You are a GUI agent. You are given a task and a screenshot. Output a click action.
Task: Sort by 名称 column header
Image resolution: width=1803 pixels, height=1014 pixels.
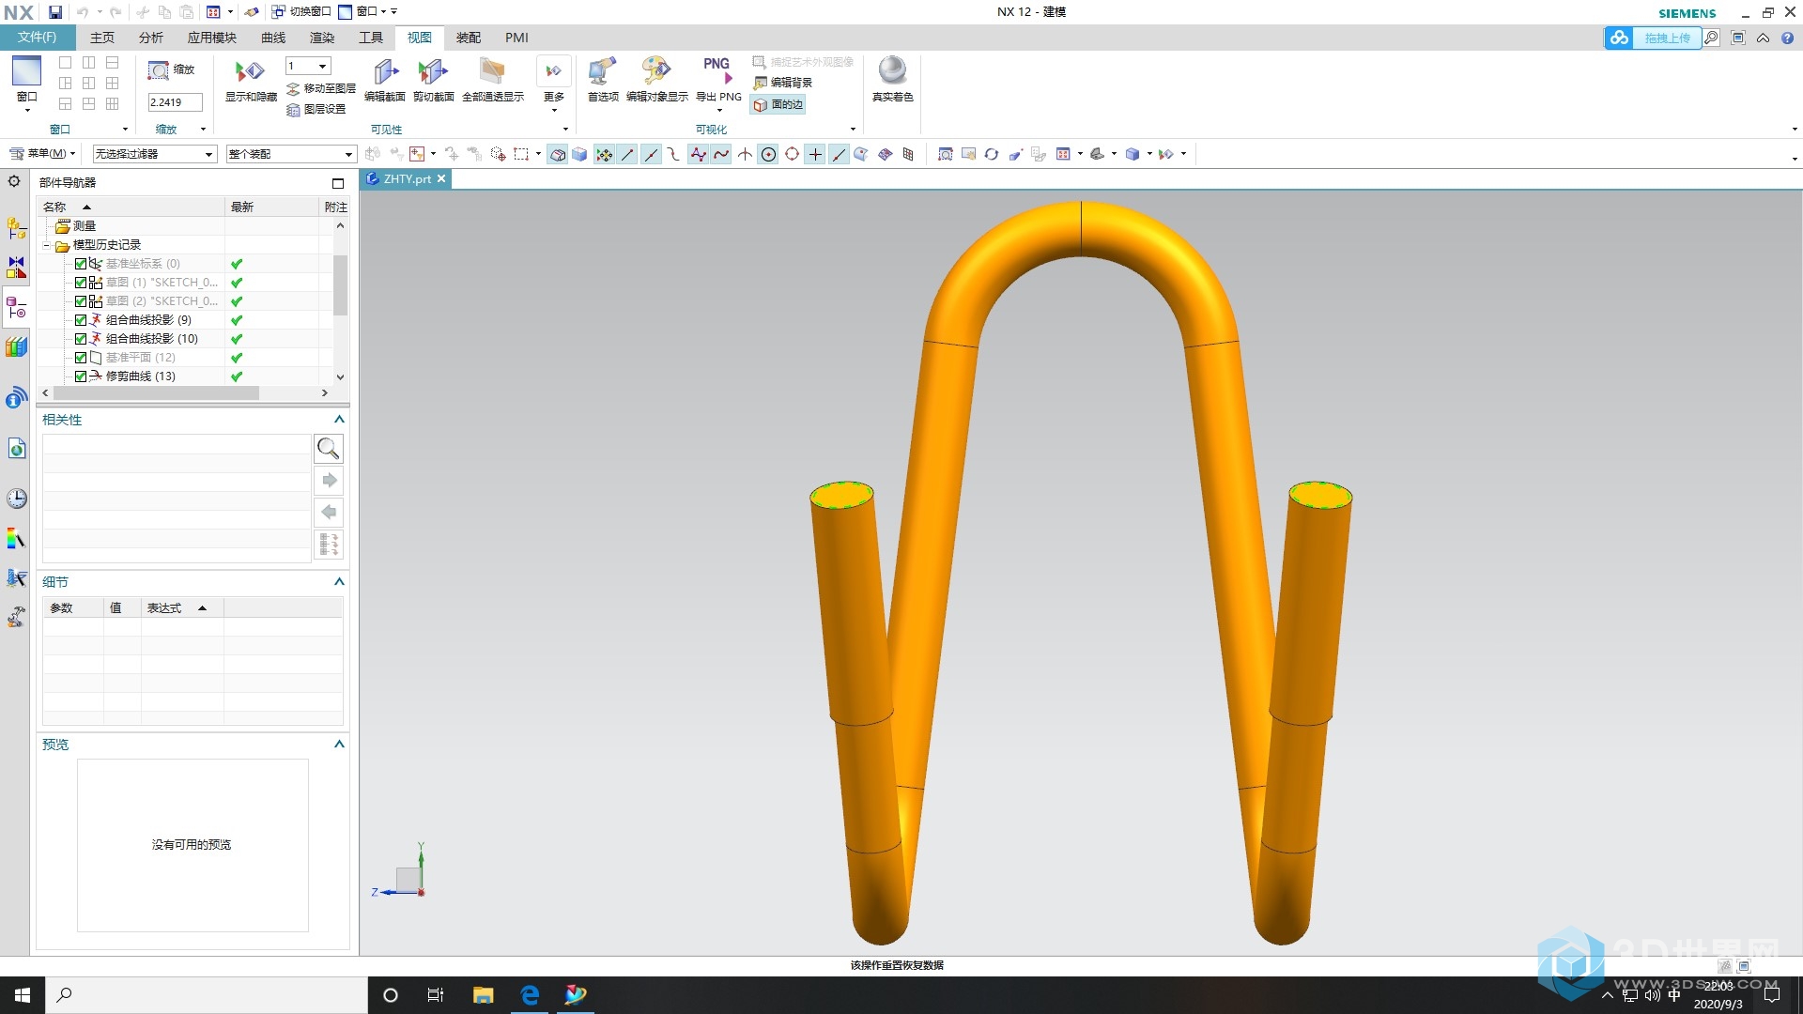pyautogui.click(x=131, y=207)
